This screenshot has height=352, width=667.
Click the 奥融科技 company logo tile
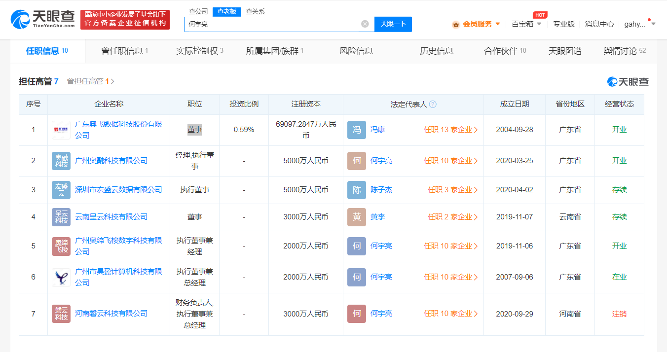[x=61, y=161]
